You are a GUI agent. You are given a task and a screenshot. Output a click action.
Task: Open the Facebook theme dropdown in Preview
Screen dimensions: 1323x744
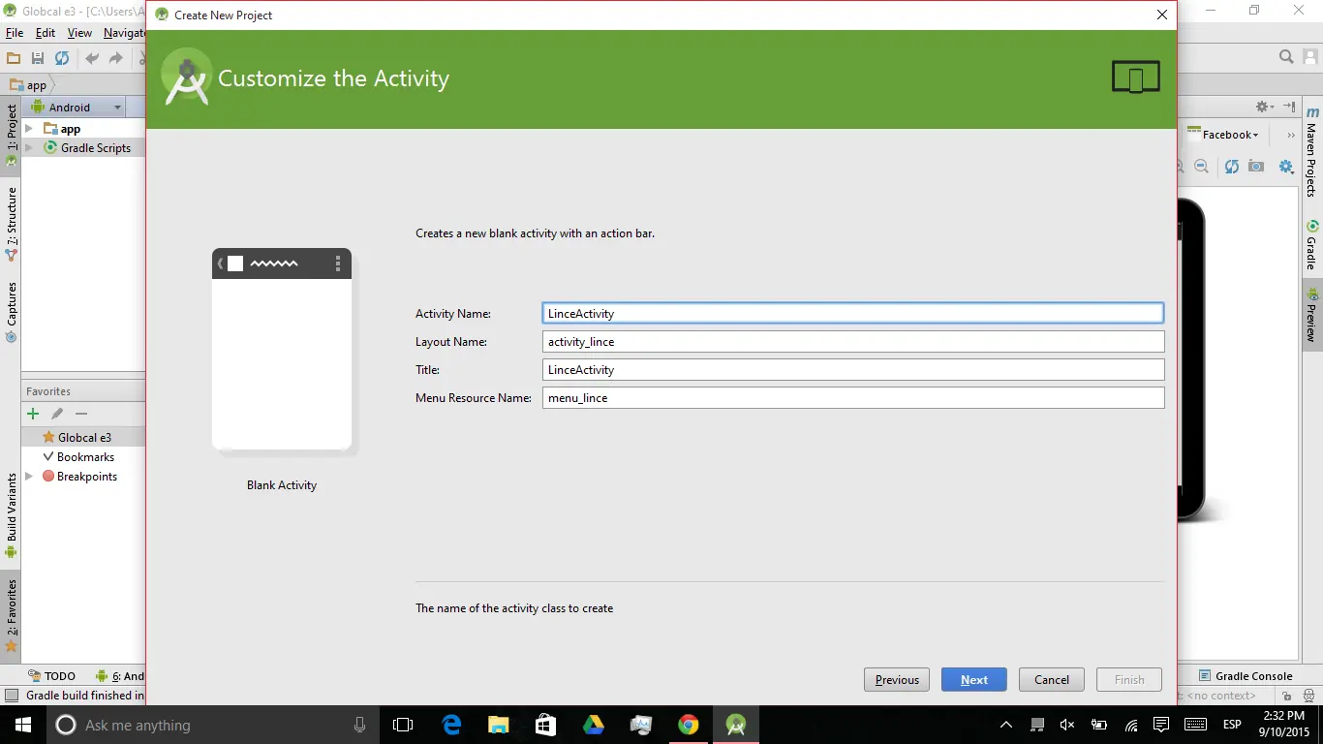(x=1224, y=135)
